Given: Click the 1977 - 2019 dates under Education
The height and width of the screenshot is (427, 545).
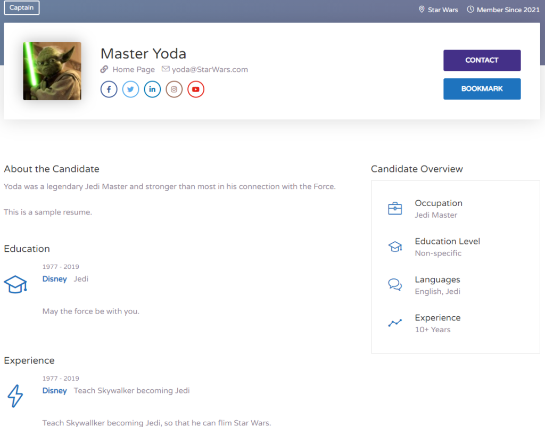Looking at the screenshot, I should [61, 267].
